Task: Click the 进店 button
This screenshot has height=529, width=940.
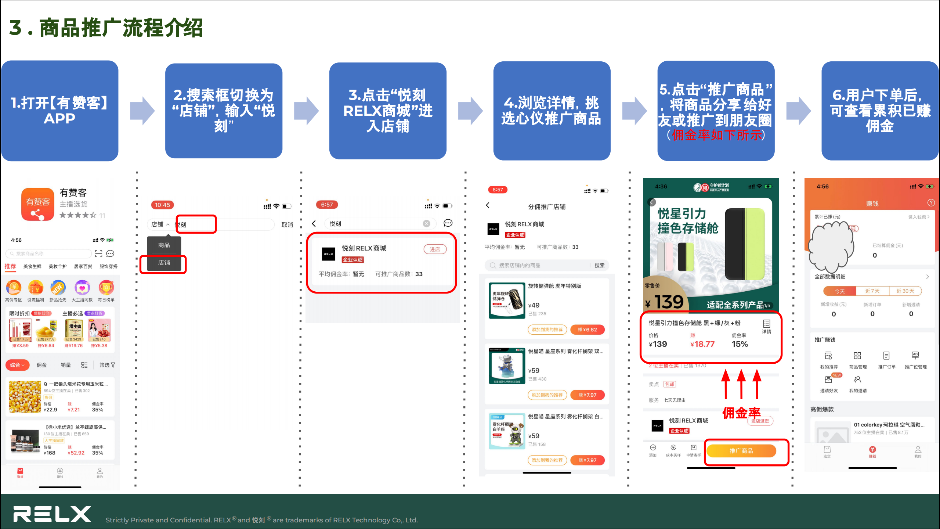Action: (435, 249)
